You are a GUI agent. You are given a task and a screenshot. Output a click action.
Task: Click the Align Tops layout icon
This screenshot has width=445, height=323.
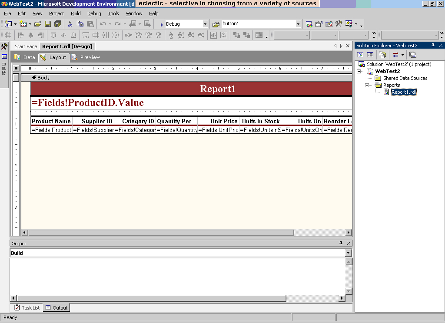pos(53,35)
